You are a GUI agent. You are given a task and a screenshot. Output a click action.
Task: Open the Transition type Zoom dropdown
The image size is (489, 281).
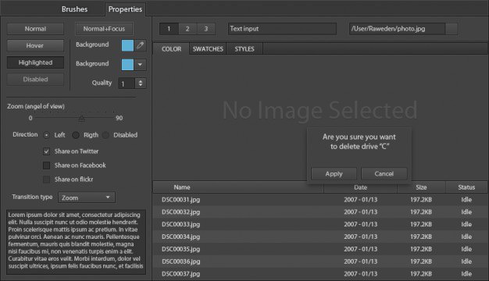coord(87,197)
